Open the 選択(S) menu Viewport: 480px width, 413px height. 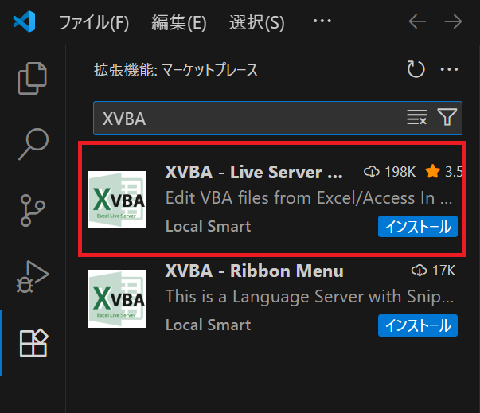pos(256,21)
